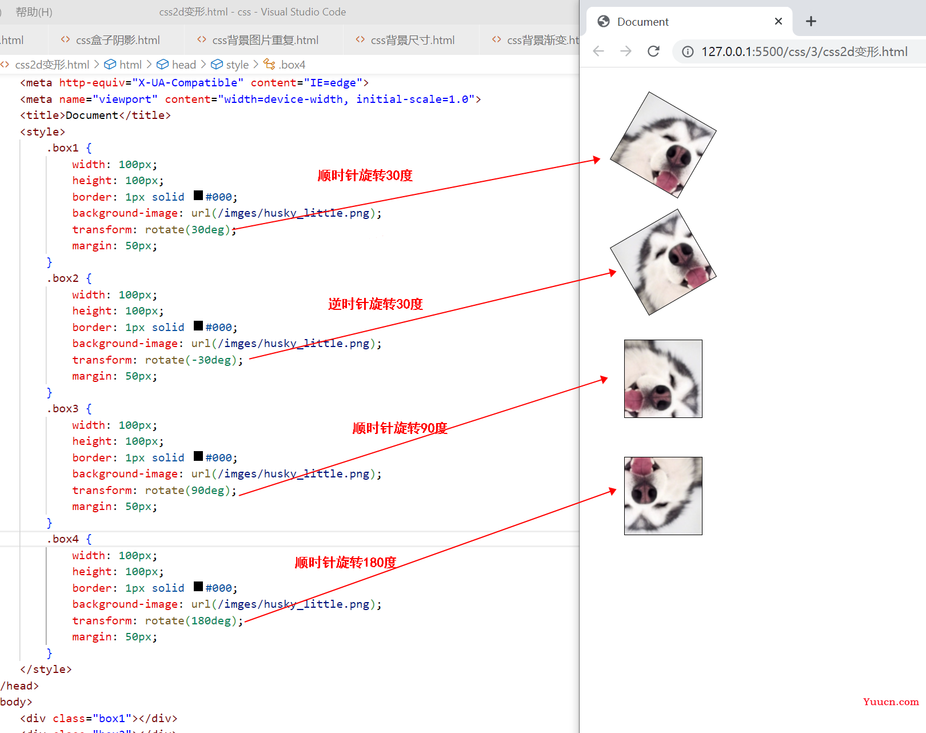The width and height of the screenshot is (926, 733).
Task: Click file icon of css背景渐变 tab
Action: [497, 40]
